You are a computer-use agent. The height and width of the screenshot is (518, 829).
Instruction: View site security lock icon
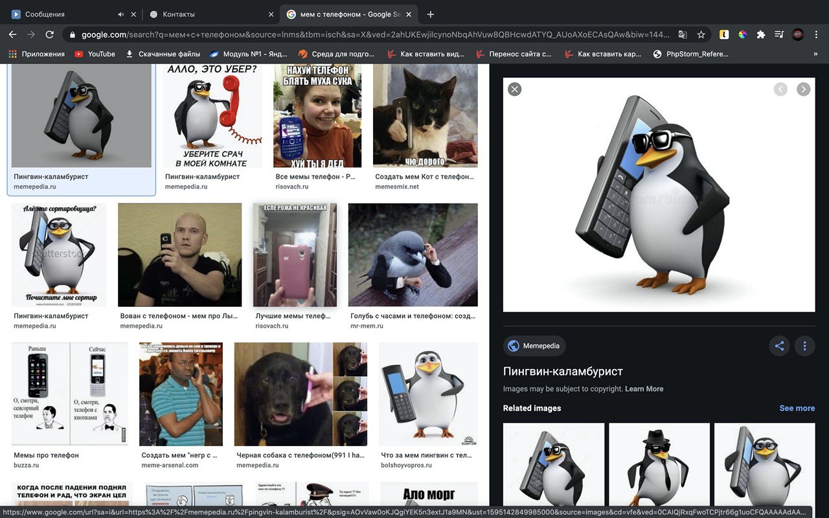pyautogui.click(x=73, y=34)
